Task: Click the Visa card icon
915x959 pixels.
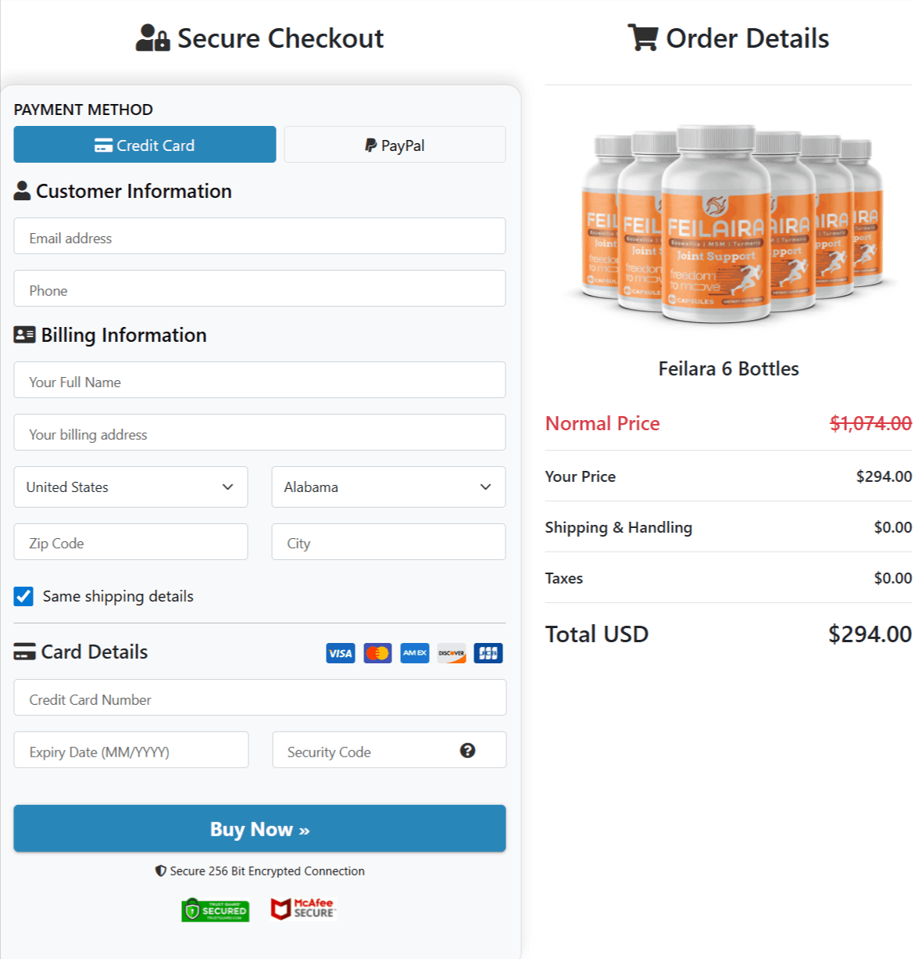Action: [x=340, y=652]
